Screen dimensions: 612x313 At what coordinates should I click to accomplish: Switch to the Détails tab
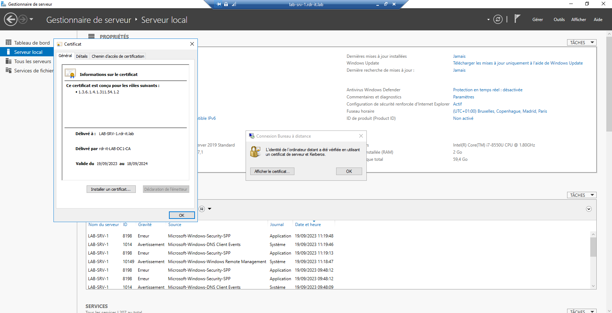pos(82,56)
